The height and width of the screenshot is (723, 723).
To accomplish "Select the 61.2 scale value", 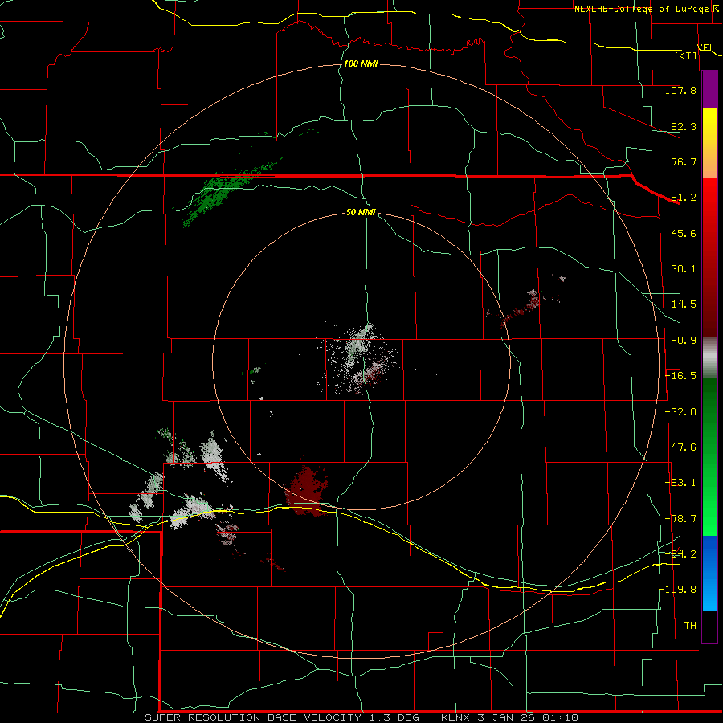I will click(x=684, y=198).
